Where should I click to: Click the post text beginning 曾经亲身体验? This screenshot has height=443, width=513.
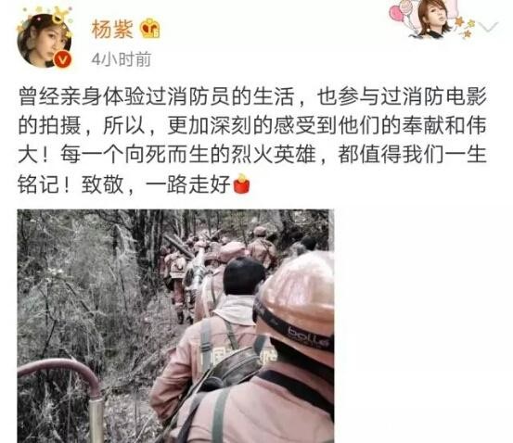[252, 140]
